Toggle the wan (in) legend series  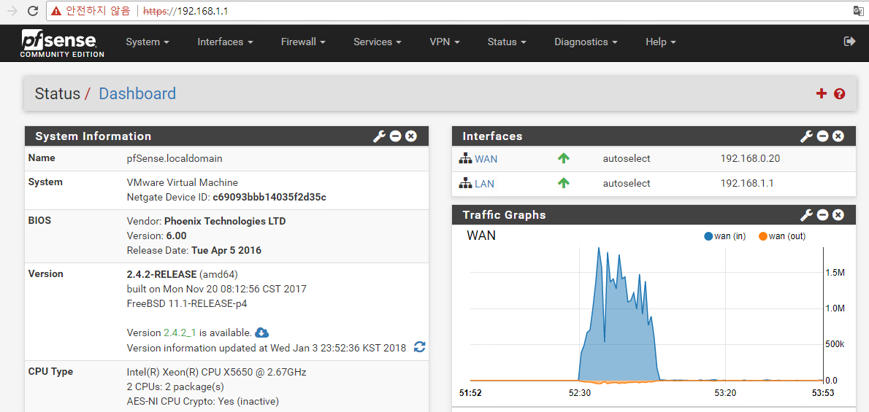point(725,236)
